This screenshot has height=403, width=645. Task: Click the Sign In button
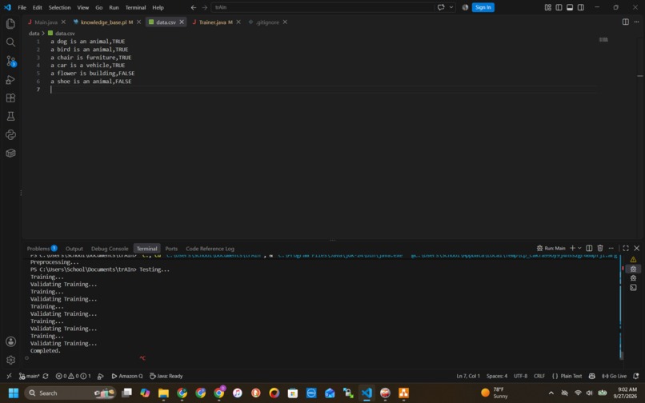click(x=483, y=7)
